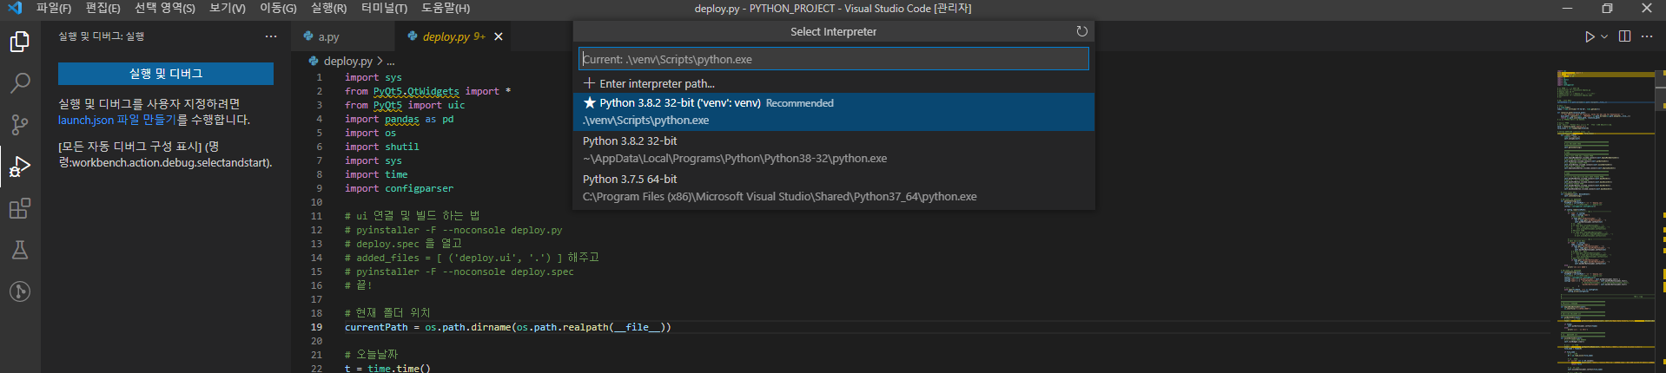Screen dimensions: 1666x373
Task: Click the breadcrumb ellipsis after deploy.py
Action: [x=391, y=62]
